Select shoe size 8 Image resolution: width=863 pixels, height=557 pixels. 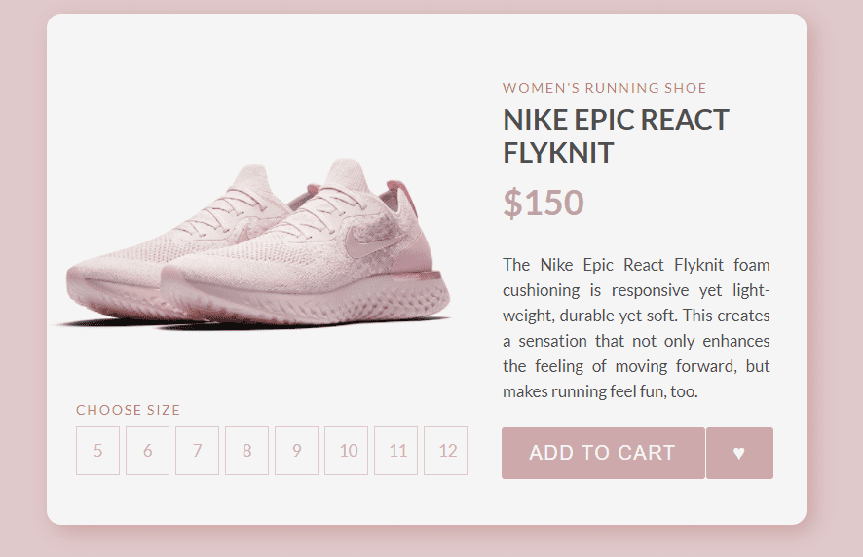pos(246,451)
